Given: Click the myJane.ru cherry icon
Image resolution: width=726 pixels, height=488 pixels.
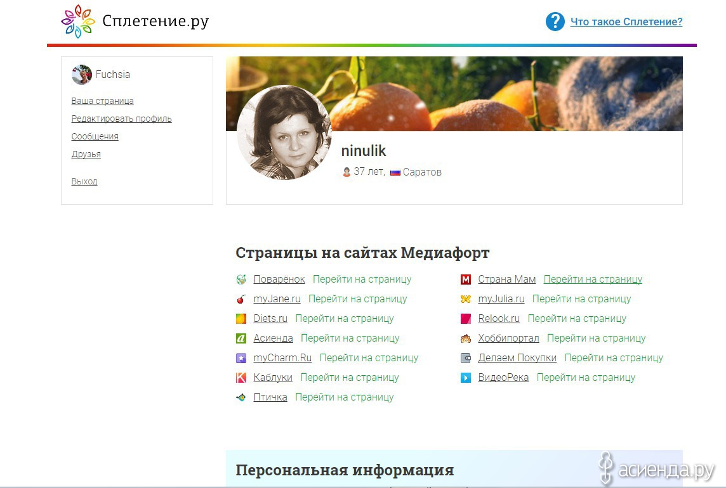Looking at the screenshot, I should 241,299.
